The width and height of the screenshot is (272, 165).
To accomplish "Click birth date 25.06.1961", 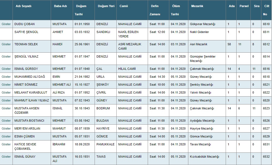I will point(82,44).
